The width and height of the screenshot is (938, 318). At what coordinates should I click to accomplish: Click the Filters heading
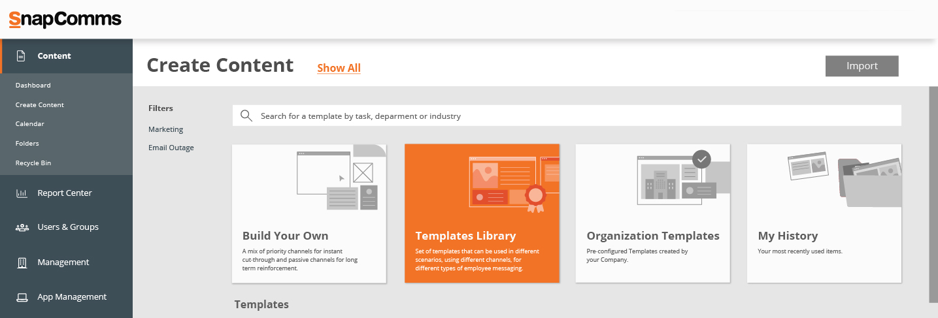tap(161, 108)
